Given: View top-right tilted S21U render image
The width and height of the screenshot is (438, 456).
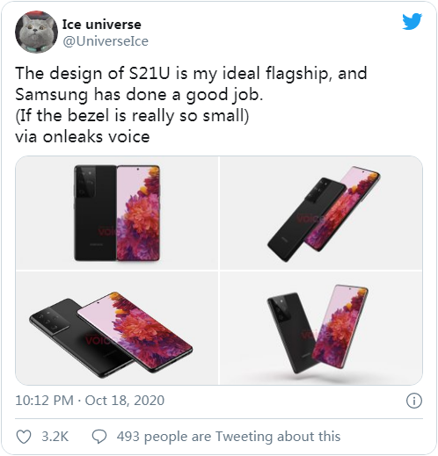Looking at the screenshot, I should 321,213.
